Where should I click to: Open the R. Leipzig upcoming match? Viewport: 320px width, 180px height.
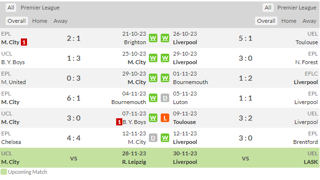134,162
